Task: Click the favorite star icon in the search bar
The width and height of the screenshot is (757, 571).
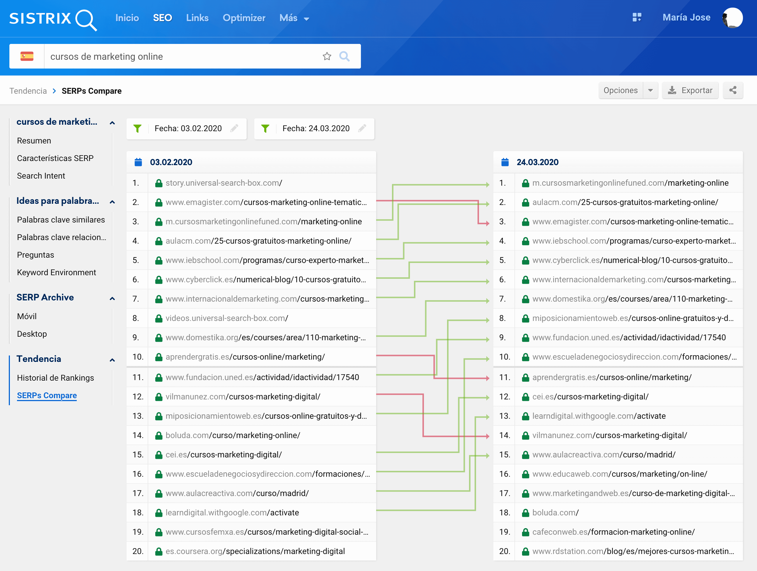Action: coord(327,56)
